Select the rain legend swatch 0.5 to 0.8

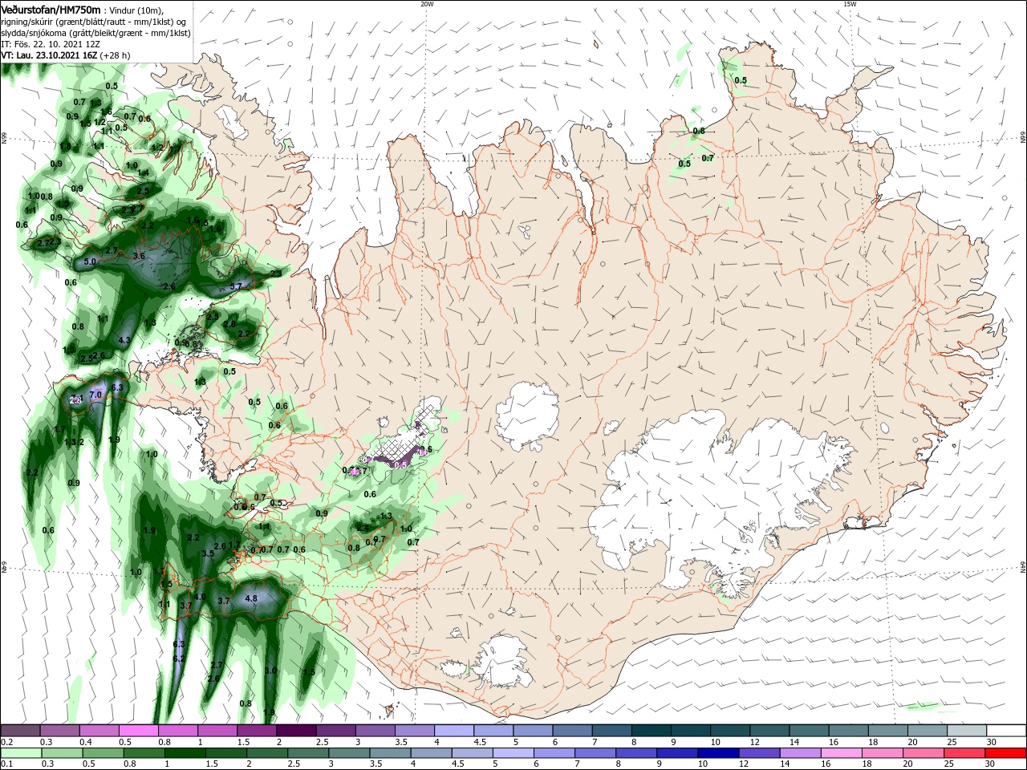[x=103, y=753]
